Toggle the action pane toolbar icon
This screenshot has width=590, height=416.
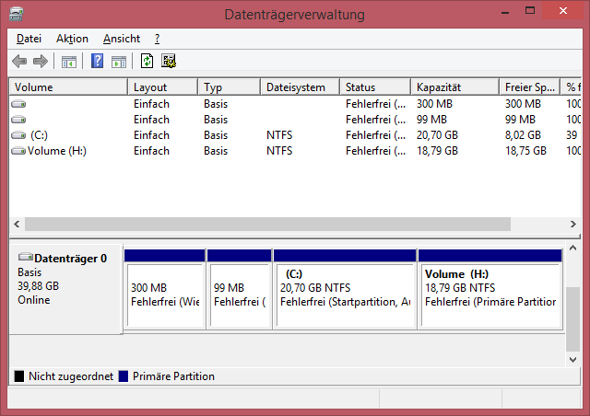[x=119, y=62]
